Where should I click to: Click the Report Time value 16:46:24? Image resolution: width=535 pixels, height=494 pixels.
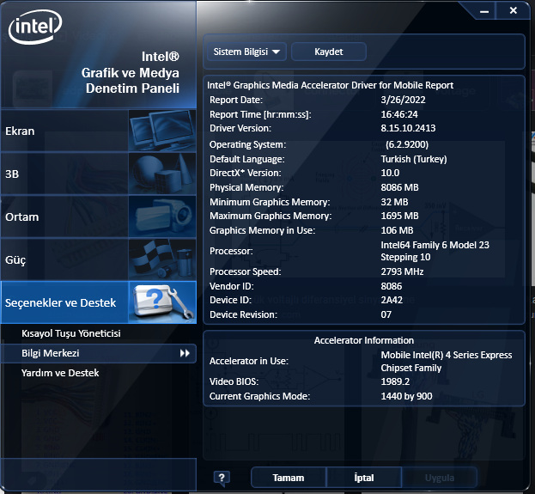(x=399, y=114)
